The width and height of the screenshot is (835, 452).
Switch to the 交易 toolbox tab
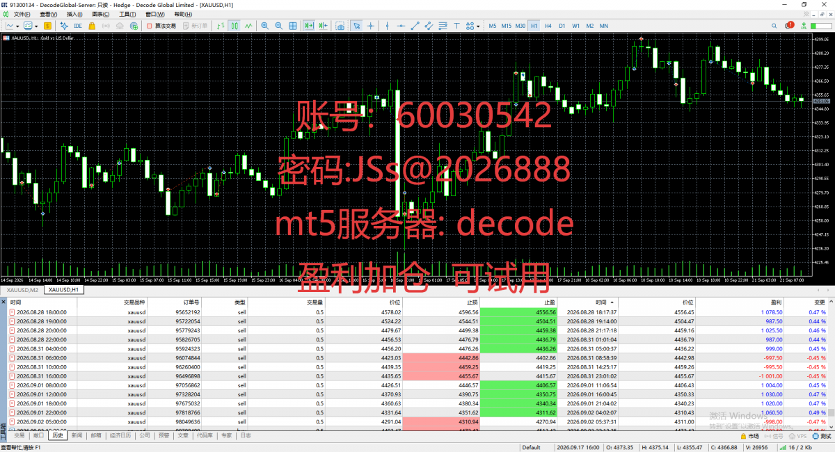[19, 435]
